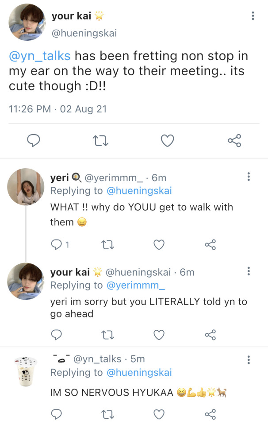Retweet yeri's reply about walking

coord(108,244)
